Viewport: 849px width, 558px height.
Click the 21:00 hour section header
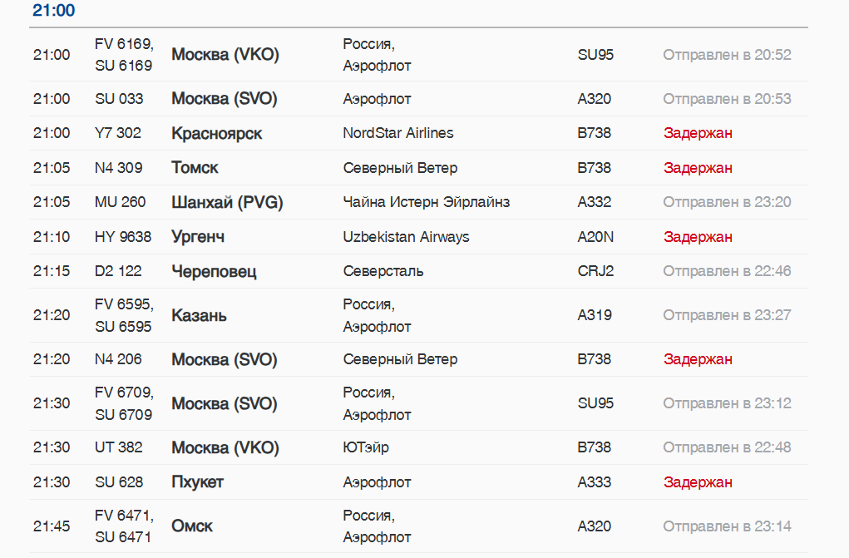coord(53,11)
